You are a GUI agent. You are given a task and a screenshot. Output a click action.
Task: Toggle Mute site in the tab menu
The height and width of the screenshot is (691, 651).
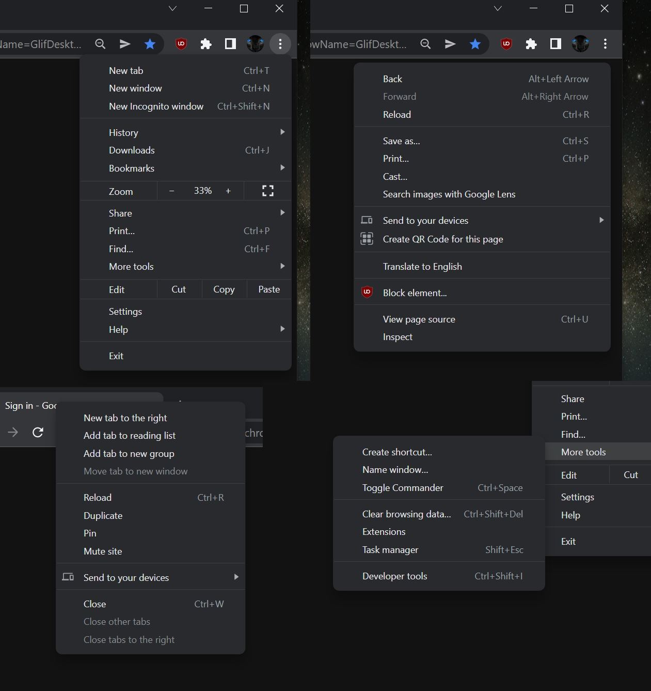(x=103, y=551)
